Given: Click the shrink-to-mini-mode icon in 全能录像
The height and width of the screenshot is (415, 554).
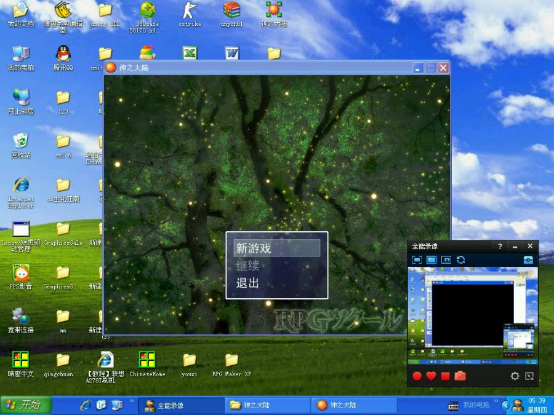Looking at the screenshot, I should (529, 376).
